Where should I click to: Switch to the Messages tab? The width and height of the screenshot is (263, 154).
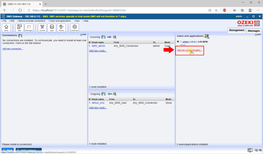pos(253,31)
